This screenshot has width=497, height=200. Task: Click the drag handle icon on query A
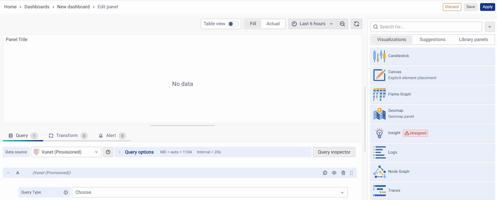(x=351, y=173)
